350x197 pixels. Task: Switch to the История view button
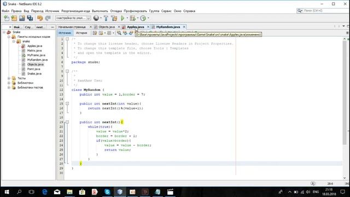81,33
